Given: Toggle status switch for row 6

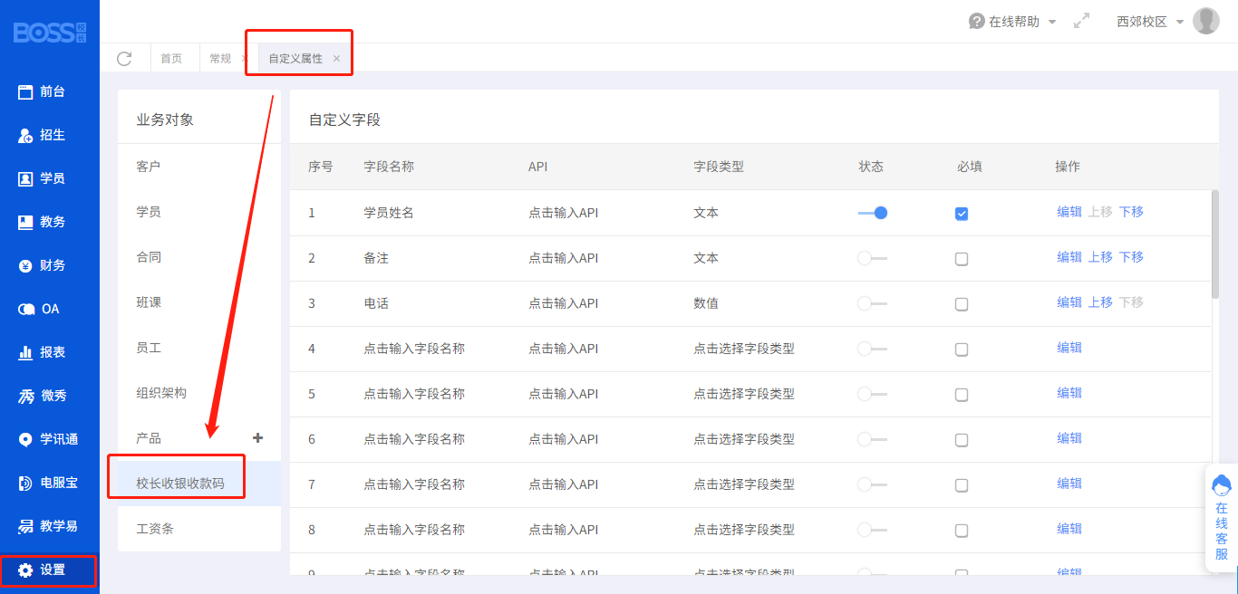Looking at the screenshot, I should [x=873, y=439].
